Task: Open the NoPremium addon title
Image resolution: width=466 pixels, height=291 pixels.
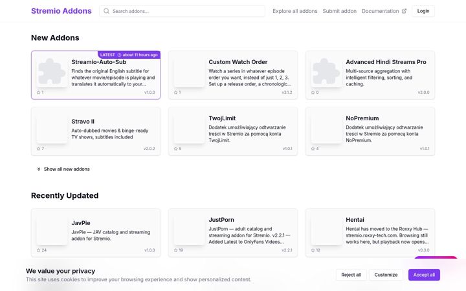Action: point(362,118)
